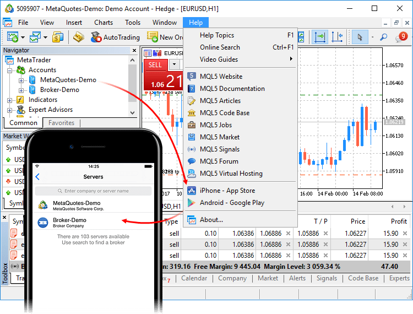Click Navigator scrollbar down arrow
Image resolution: width=413 pixels, height=314 pixels.
pos(133,113)
